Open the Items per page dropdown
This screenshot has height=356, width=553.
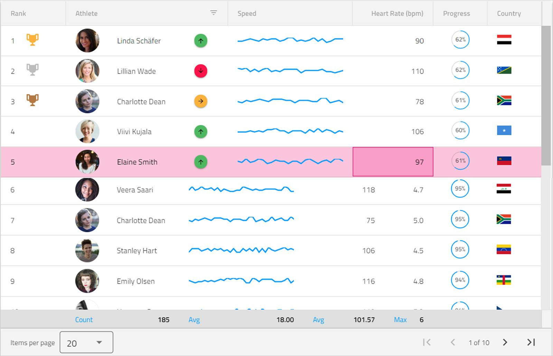[86, 343]
